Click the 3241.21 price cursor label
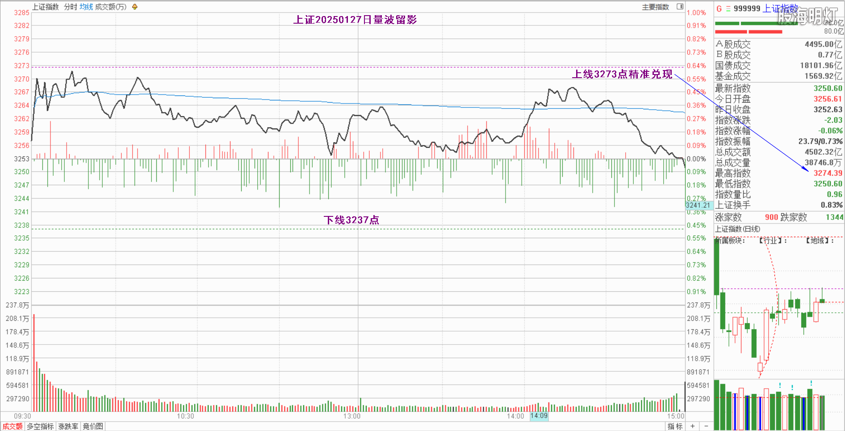The height and width of the screenshot is (431, 845). point(698,205)
